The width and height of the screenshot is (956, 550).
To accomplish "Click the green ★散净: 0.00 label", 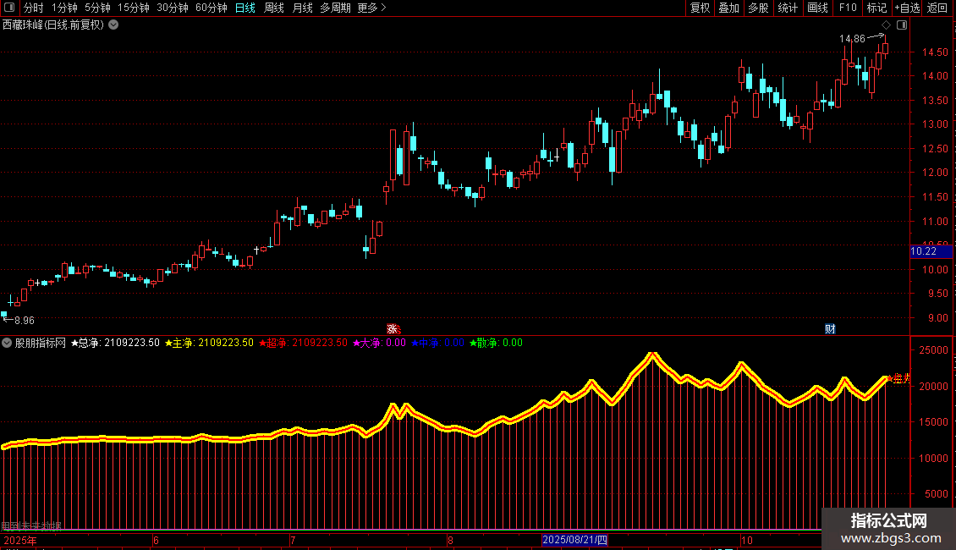I will (x=497, y=343).
